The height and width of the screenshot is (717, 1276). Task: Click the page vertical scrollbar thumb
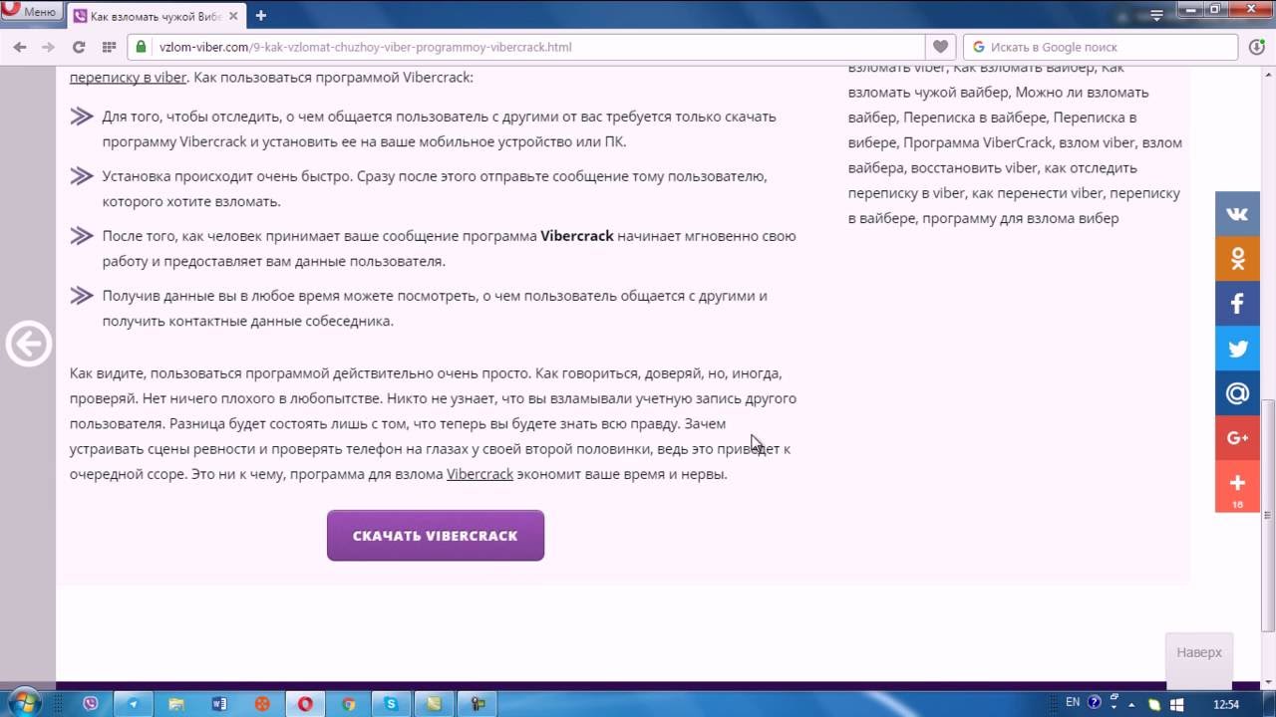point(1268,515)
